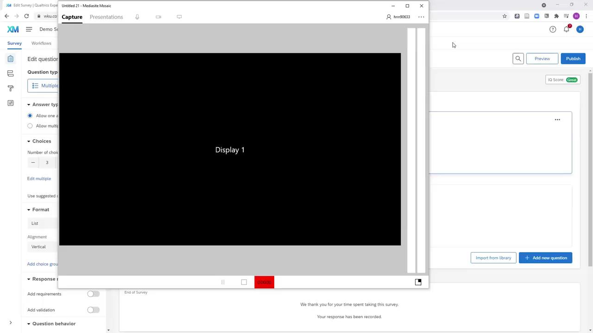Click the stop recording square button
593x333 pixels.
(x=244, y=282)
